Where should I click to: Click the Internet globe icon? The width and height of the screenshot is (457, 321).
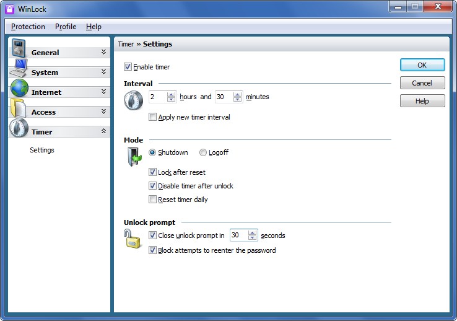[x=19, y=88]
